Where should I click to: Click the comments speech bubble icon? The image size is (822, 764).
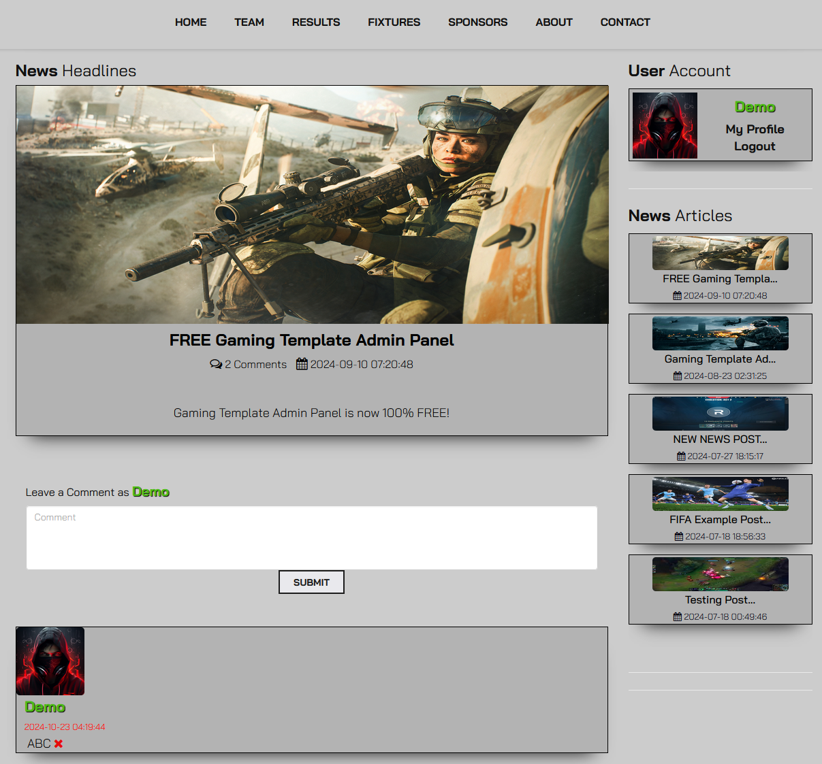tap(216, 365)
